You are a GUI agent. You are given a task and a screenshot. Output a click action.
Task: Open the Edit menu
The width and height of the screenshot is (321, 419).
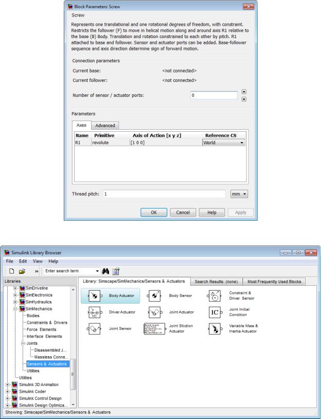tap(23, 261)
